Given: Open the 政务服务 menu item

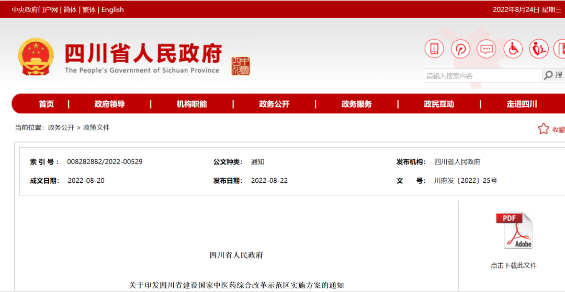Looking at the screenshot, I should [356, 104].
